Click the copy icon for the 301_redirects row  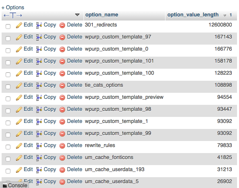39,25
